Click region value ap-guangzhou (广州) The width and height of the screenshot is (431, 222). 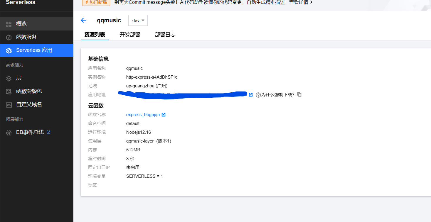(x=147, y=86)
